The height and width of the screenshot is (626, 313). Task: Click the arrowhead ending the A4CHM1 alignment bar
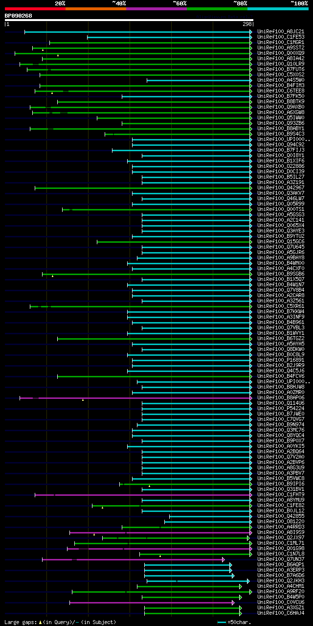tap(241, 586)
